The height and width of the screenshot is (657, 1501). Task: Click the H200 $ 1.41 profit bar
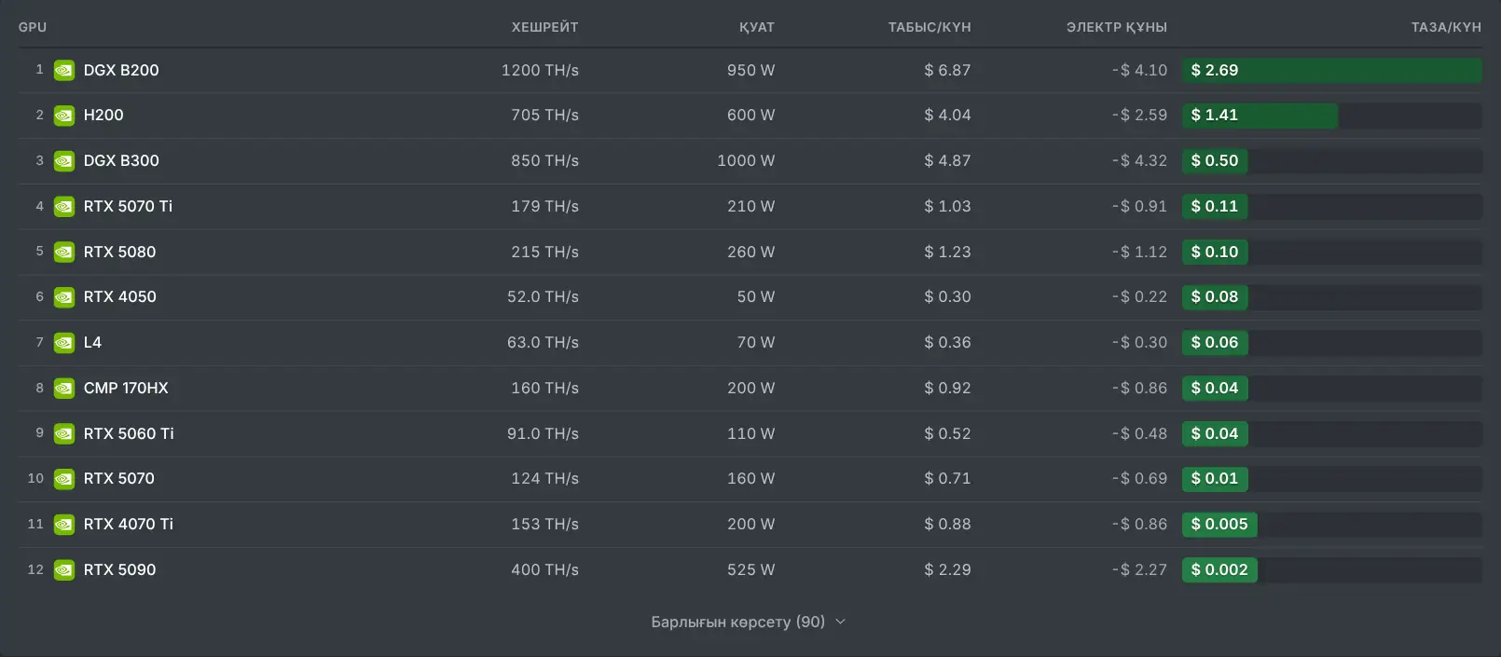pos(1260,116)
